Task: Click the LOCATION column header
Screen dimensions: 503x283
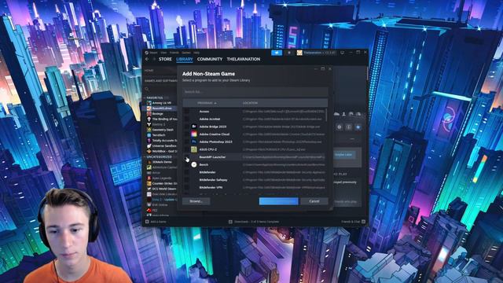Action: (x=250, y=103)
